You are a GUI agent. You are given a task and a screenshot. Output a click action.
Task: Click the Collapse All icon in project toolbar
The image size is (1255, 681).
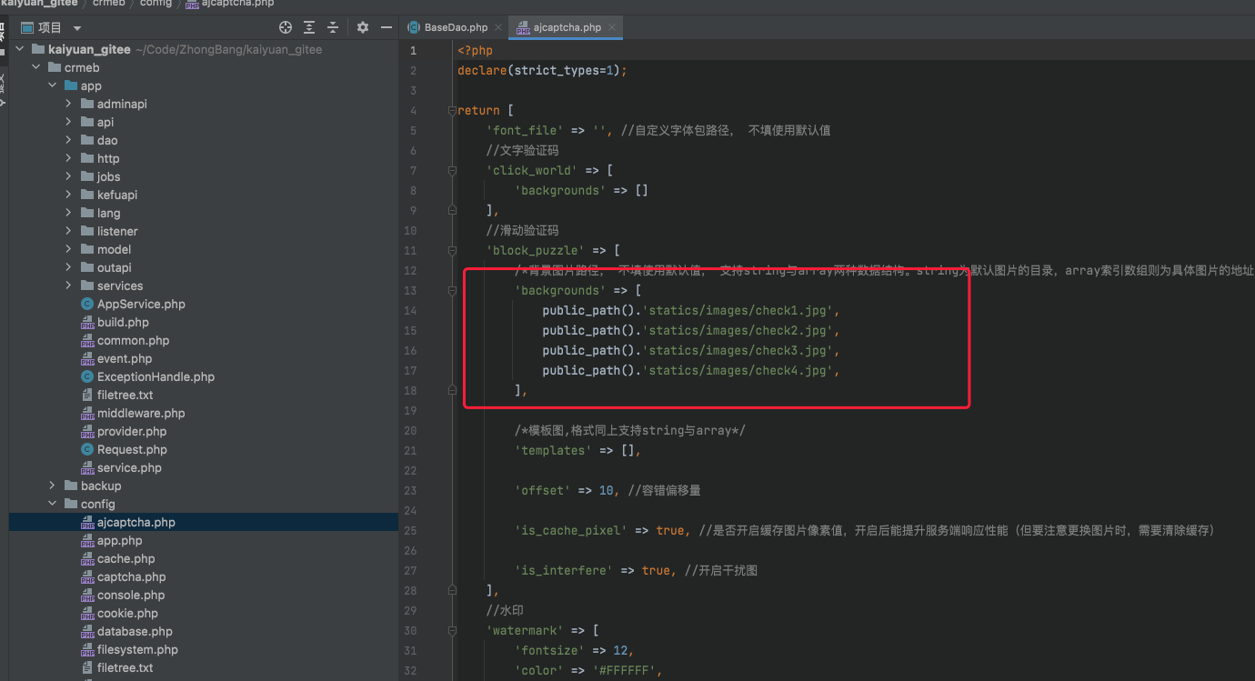tap(333, 27)
